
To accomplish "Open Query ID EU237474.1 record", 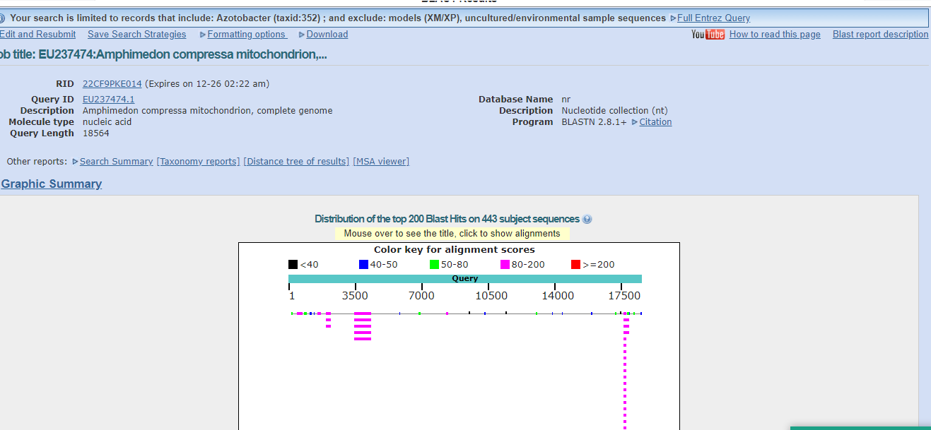I will click(x=108, y=100).
